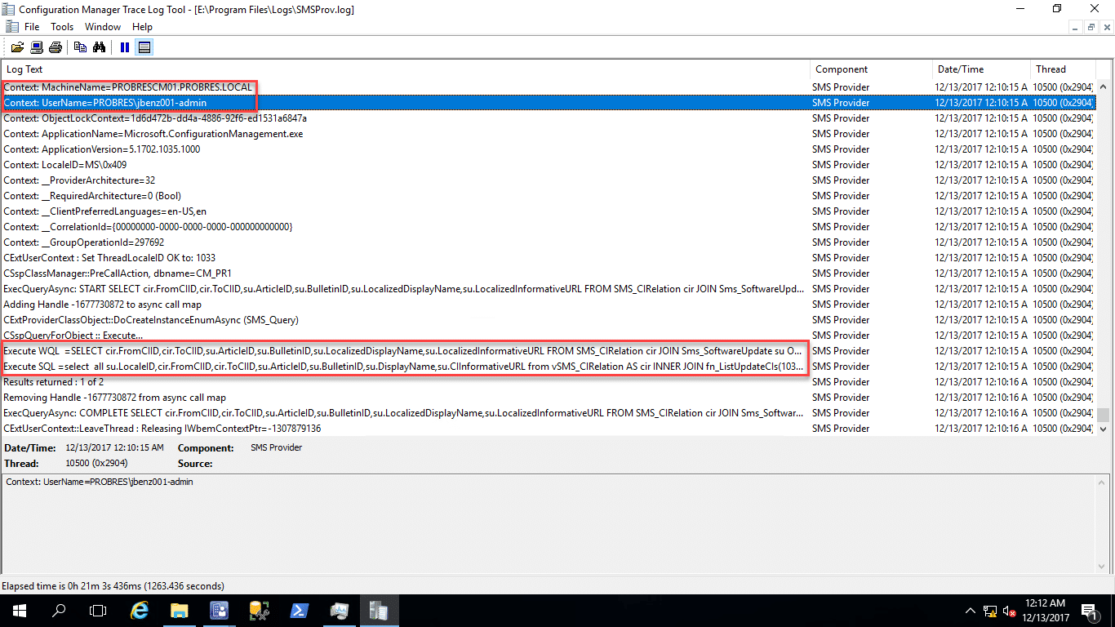
Task: Click the Trace Log Tool taskbar icon
Action: tap(378, 611)
